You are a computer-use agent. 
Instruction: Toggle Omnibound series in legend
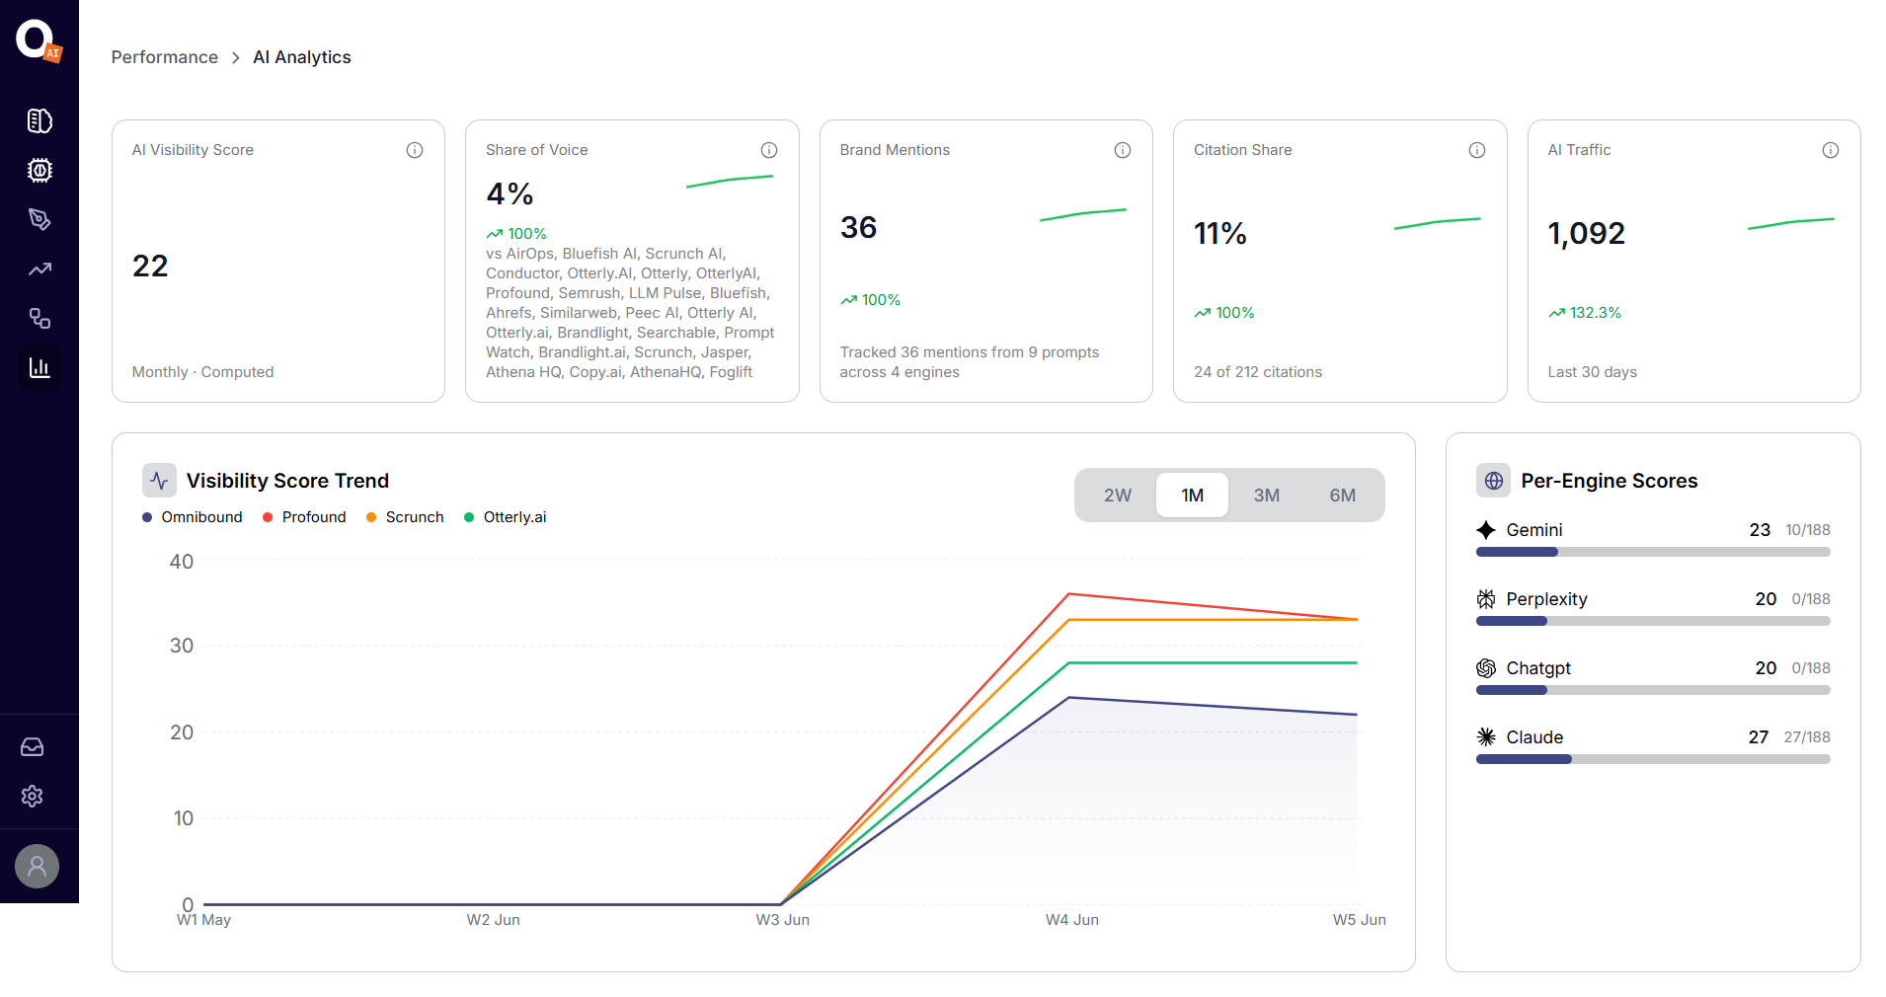click(x=193, y=517)
